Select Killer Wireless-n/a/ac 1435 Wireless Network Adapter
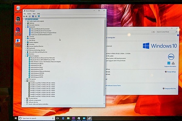 (46, 62)
